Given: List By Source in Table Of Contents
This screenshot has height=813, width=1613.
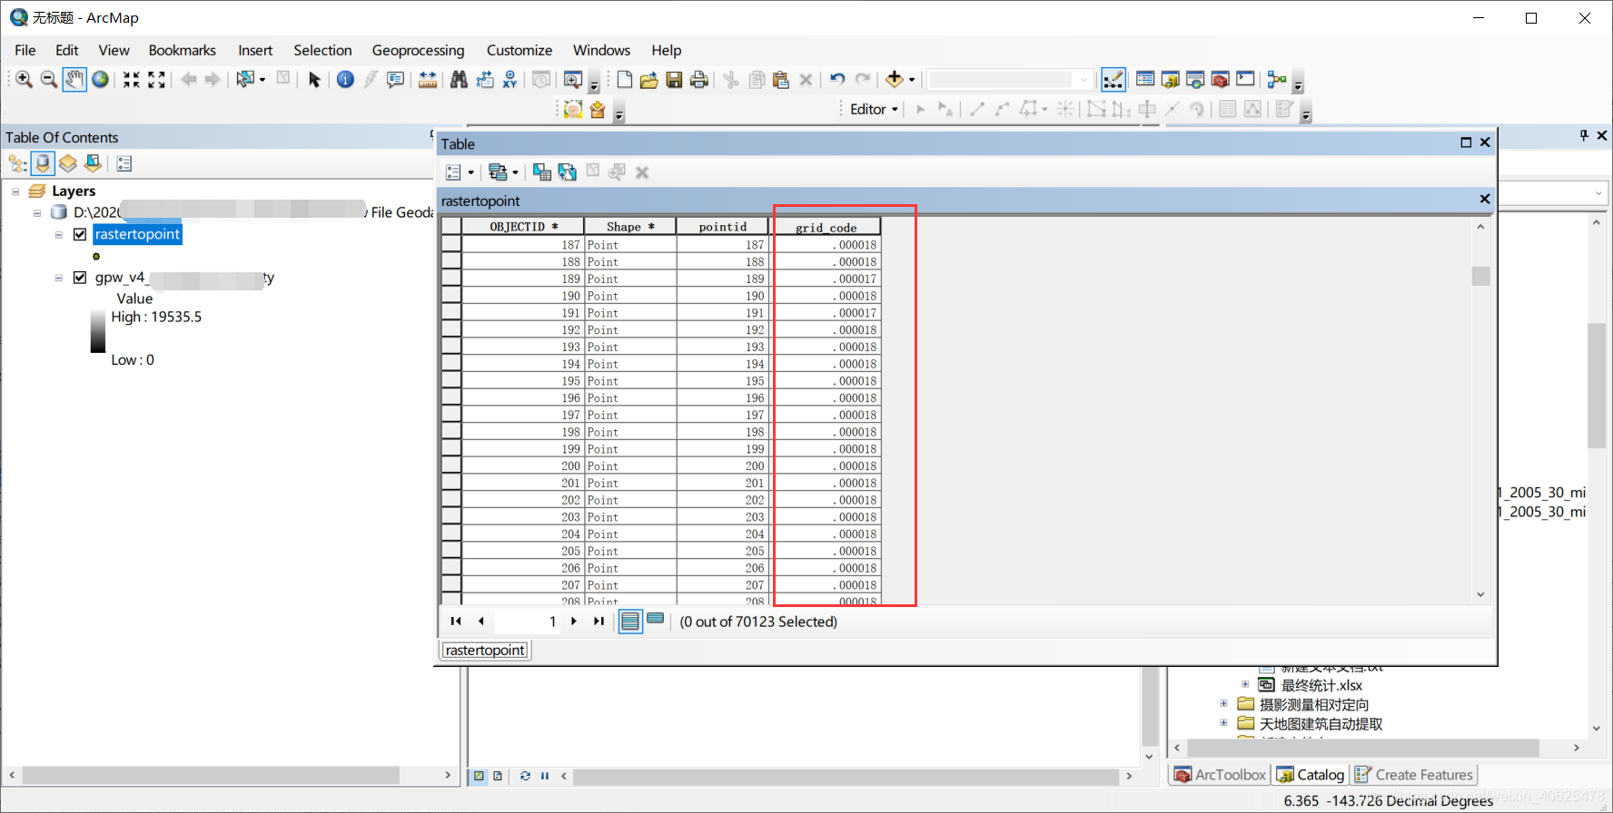Looking at the screenshot, I should point(43,163).
